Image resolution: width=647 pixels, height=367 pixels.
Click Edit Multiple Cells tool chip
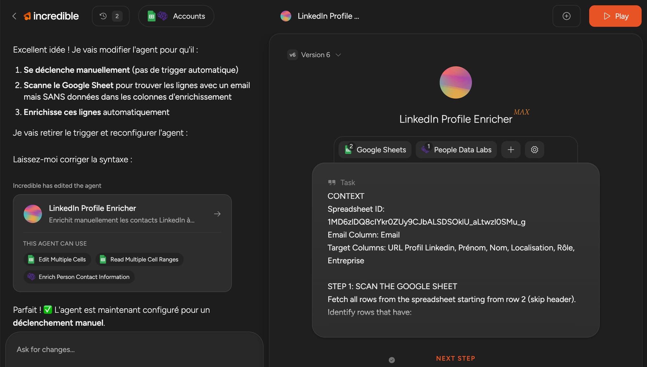click(57, 259)
